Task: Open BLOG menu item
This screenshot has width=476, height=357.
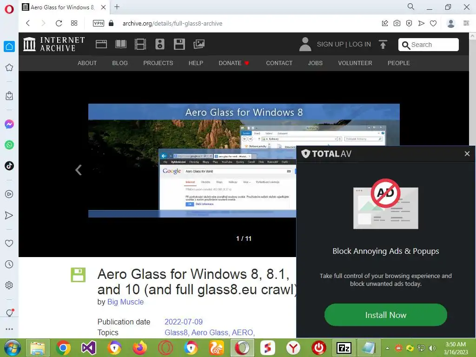Action: [x=120, y=63]
